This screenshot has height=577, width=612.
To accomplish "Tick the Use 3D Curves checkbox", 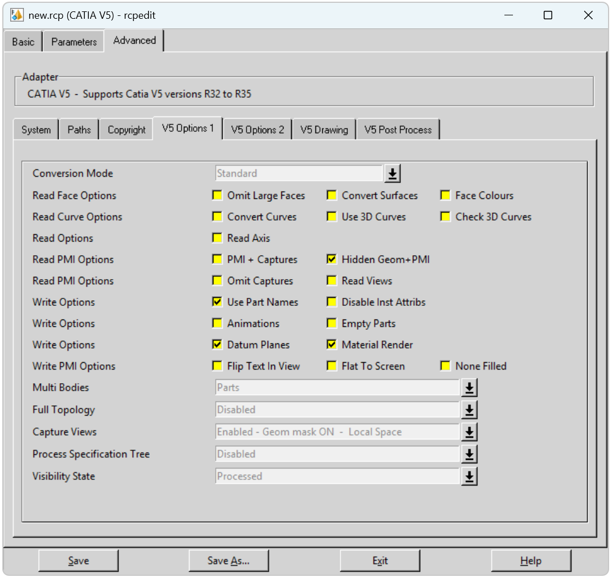I will point(331,217).
